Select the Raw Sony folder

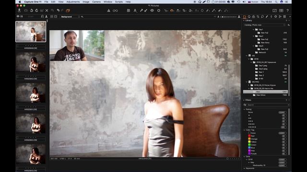point(265,43)
